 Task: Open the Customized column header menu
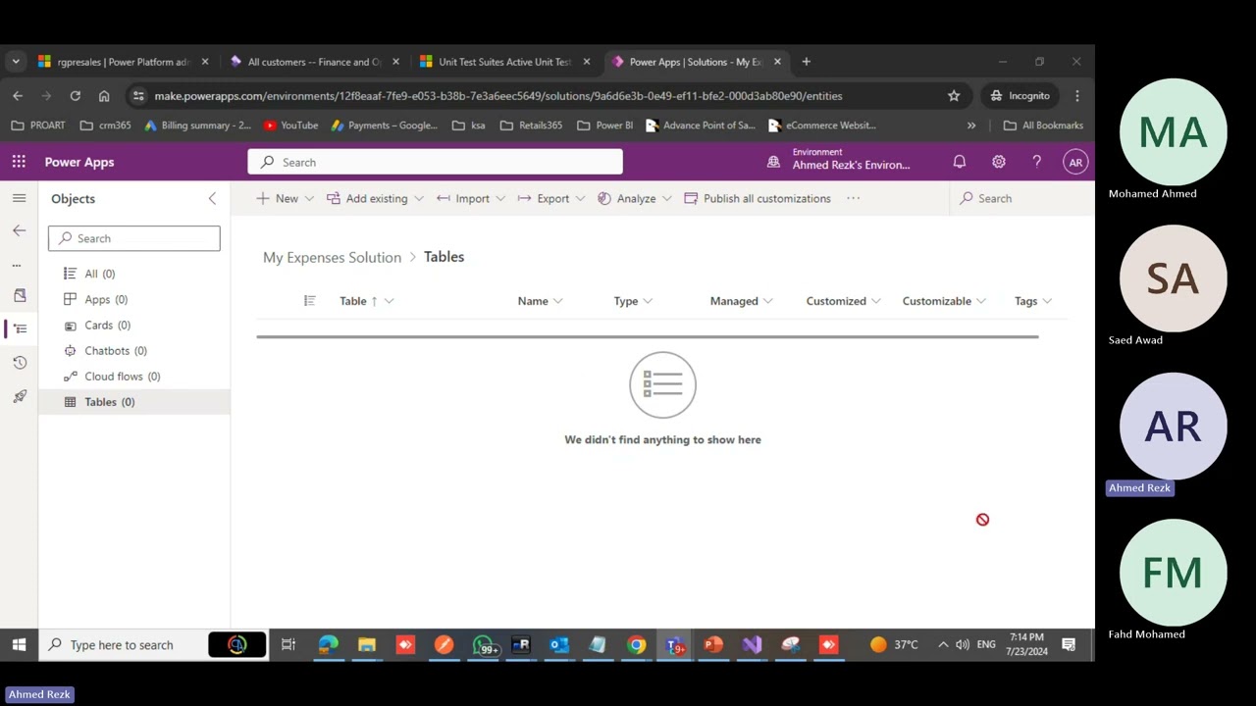coord(843,301)
